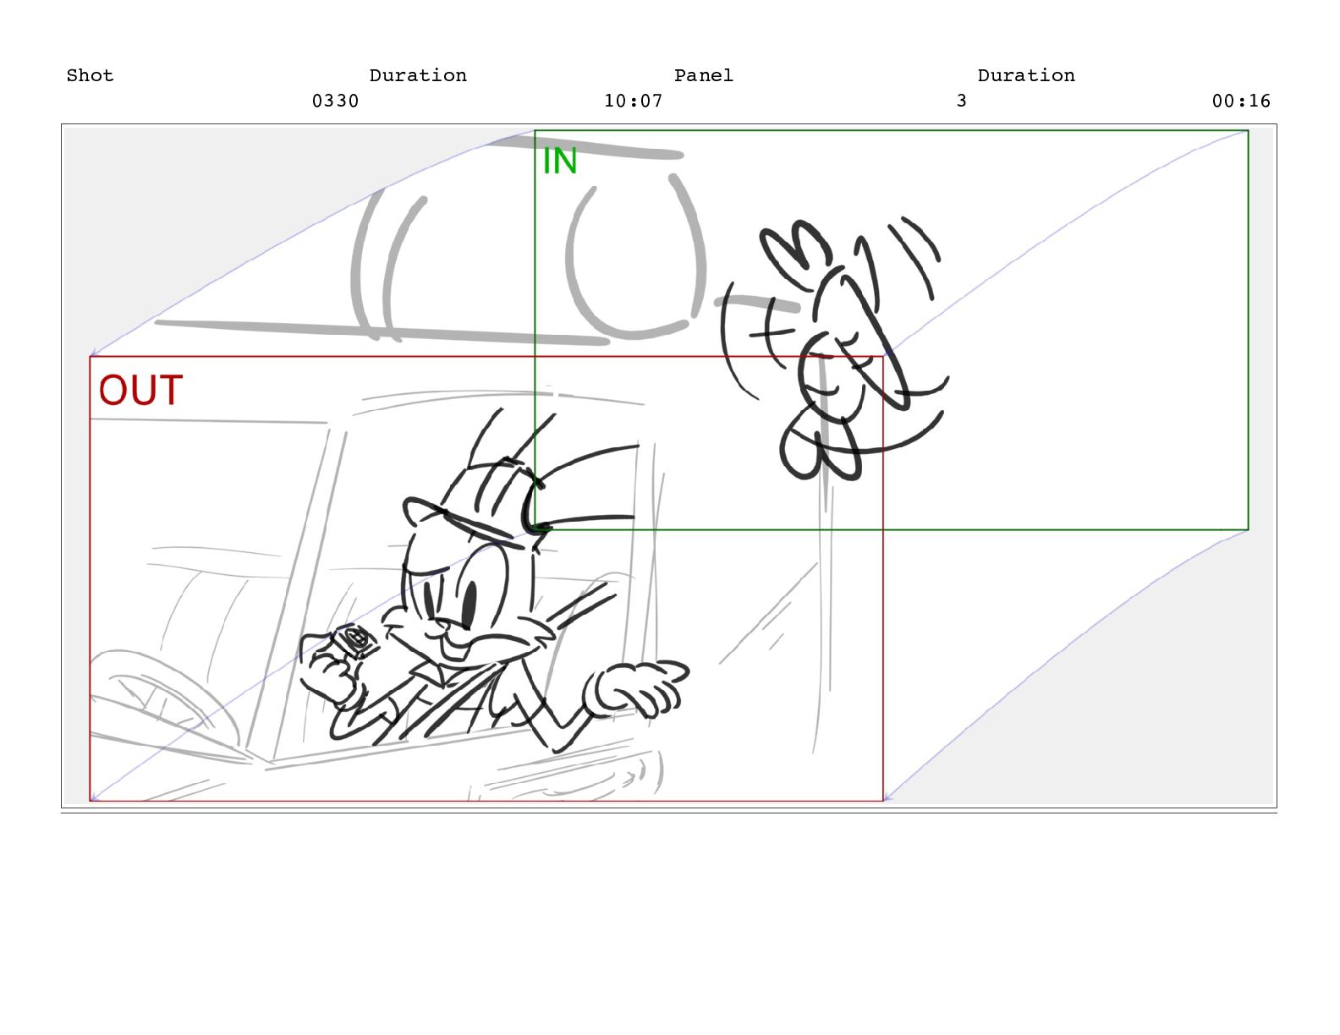Click the red "OUT" camera frame label
1340x1035 pixels.
point(140,391)
